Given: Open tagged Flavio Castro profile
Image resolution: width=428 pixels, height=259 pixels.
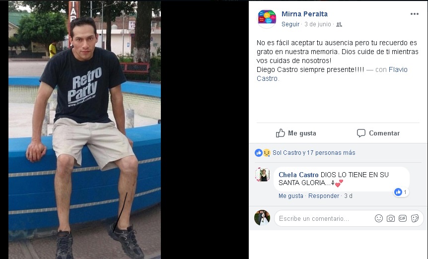Looking at the screenshot, I should tap(332, 74).
